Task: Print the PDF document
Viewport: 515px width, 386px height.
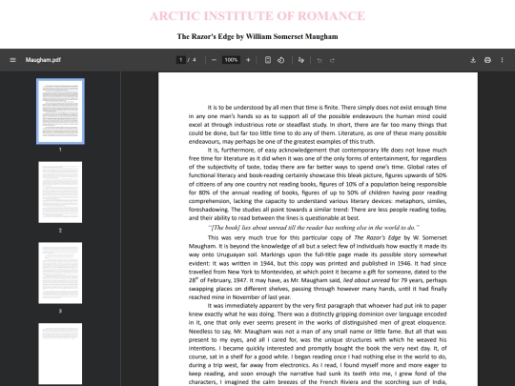Action: click(487, 60)
